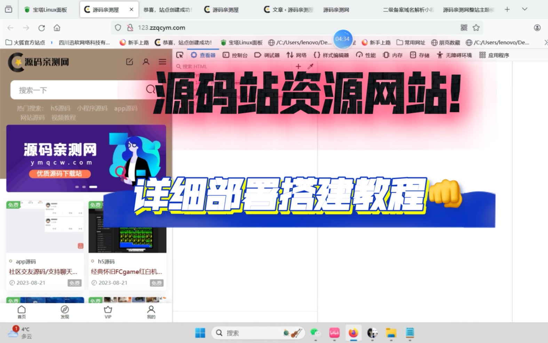548x343 pixels.
Task: Open the 常用网址 bookmark folder
Action: [411, 42]
